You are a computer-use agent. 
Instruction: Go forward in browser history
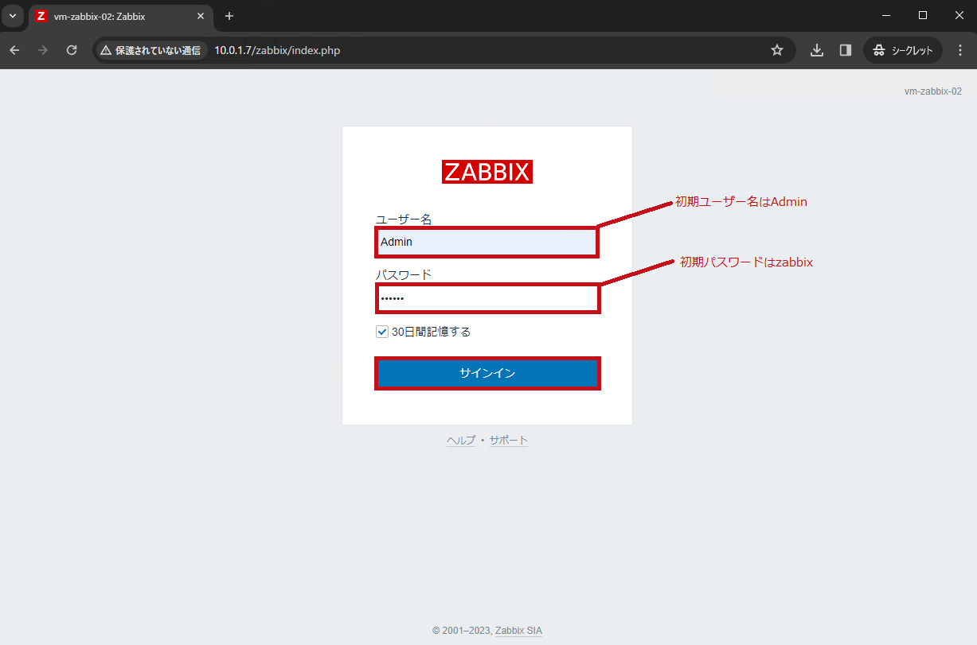pos(43,50)
